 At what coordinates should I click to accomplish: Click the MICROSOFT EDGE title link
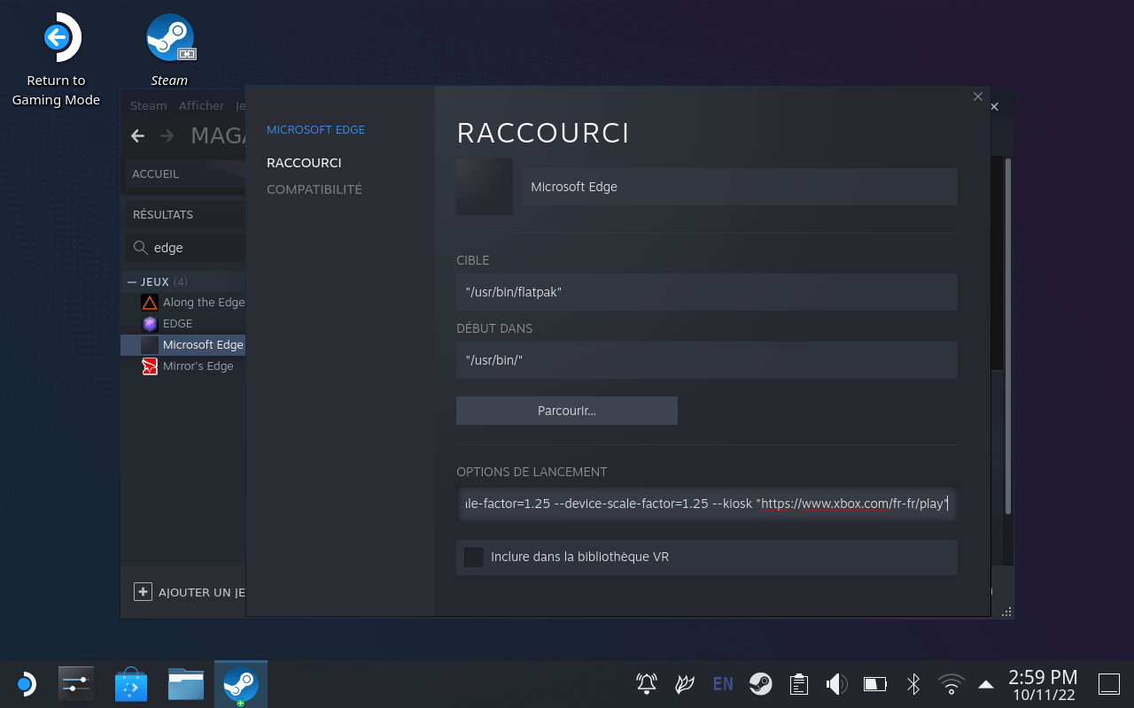tap(315, 129)
